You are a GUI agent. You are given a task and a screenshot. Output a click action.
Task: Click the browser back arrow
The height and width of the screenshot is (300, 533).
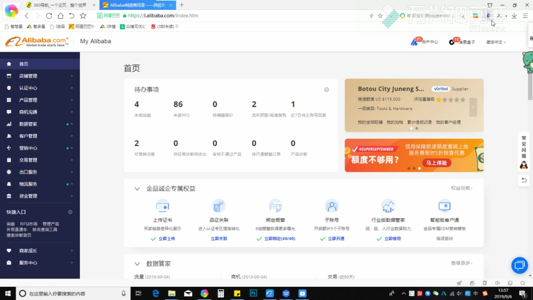coord(27,16)
